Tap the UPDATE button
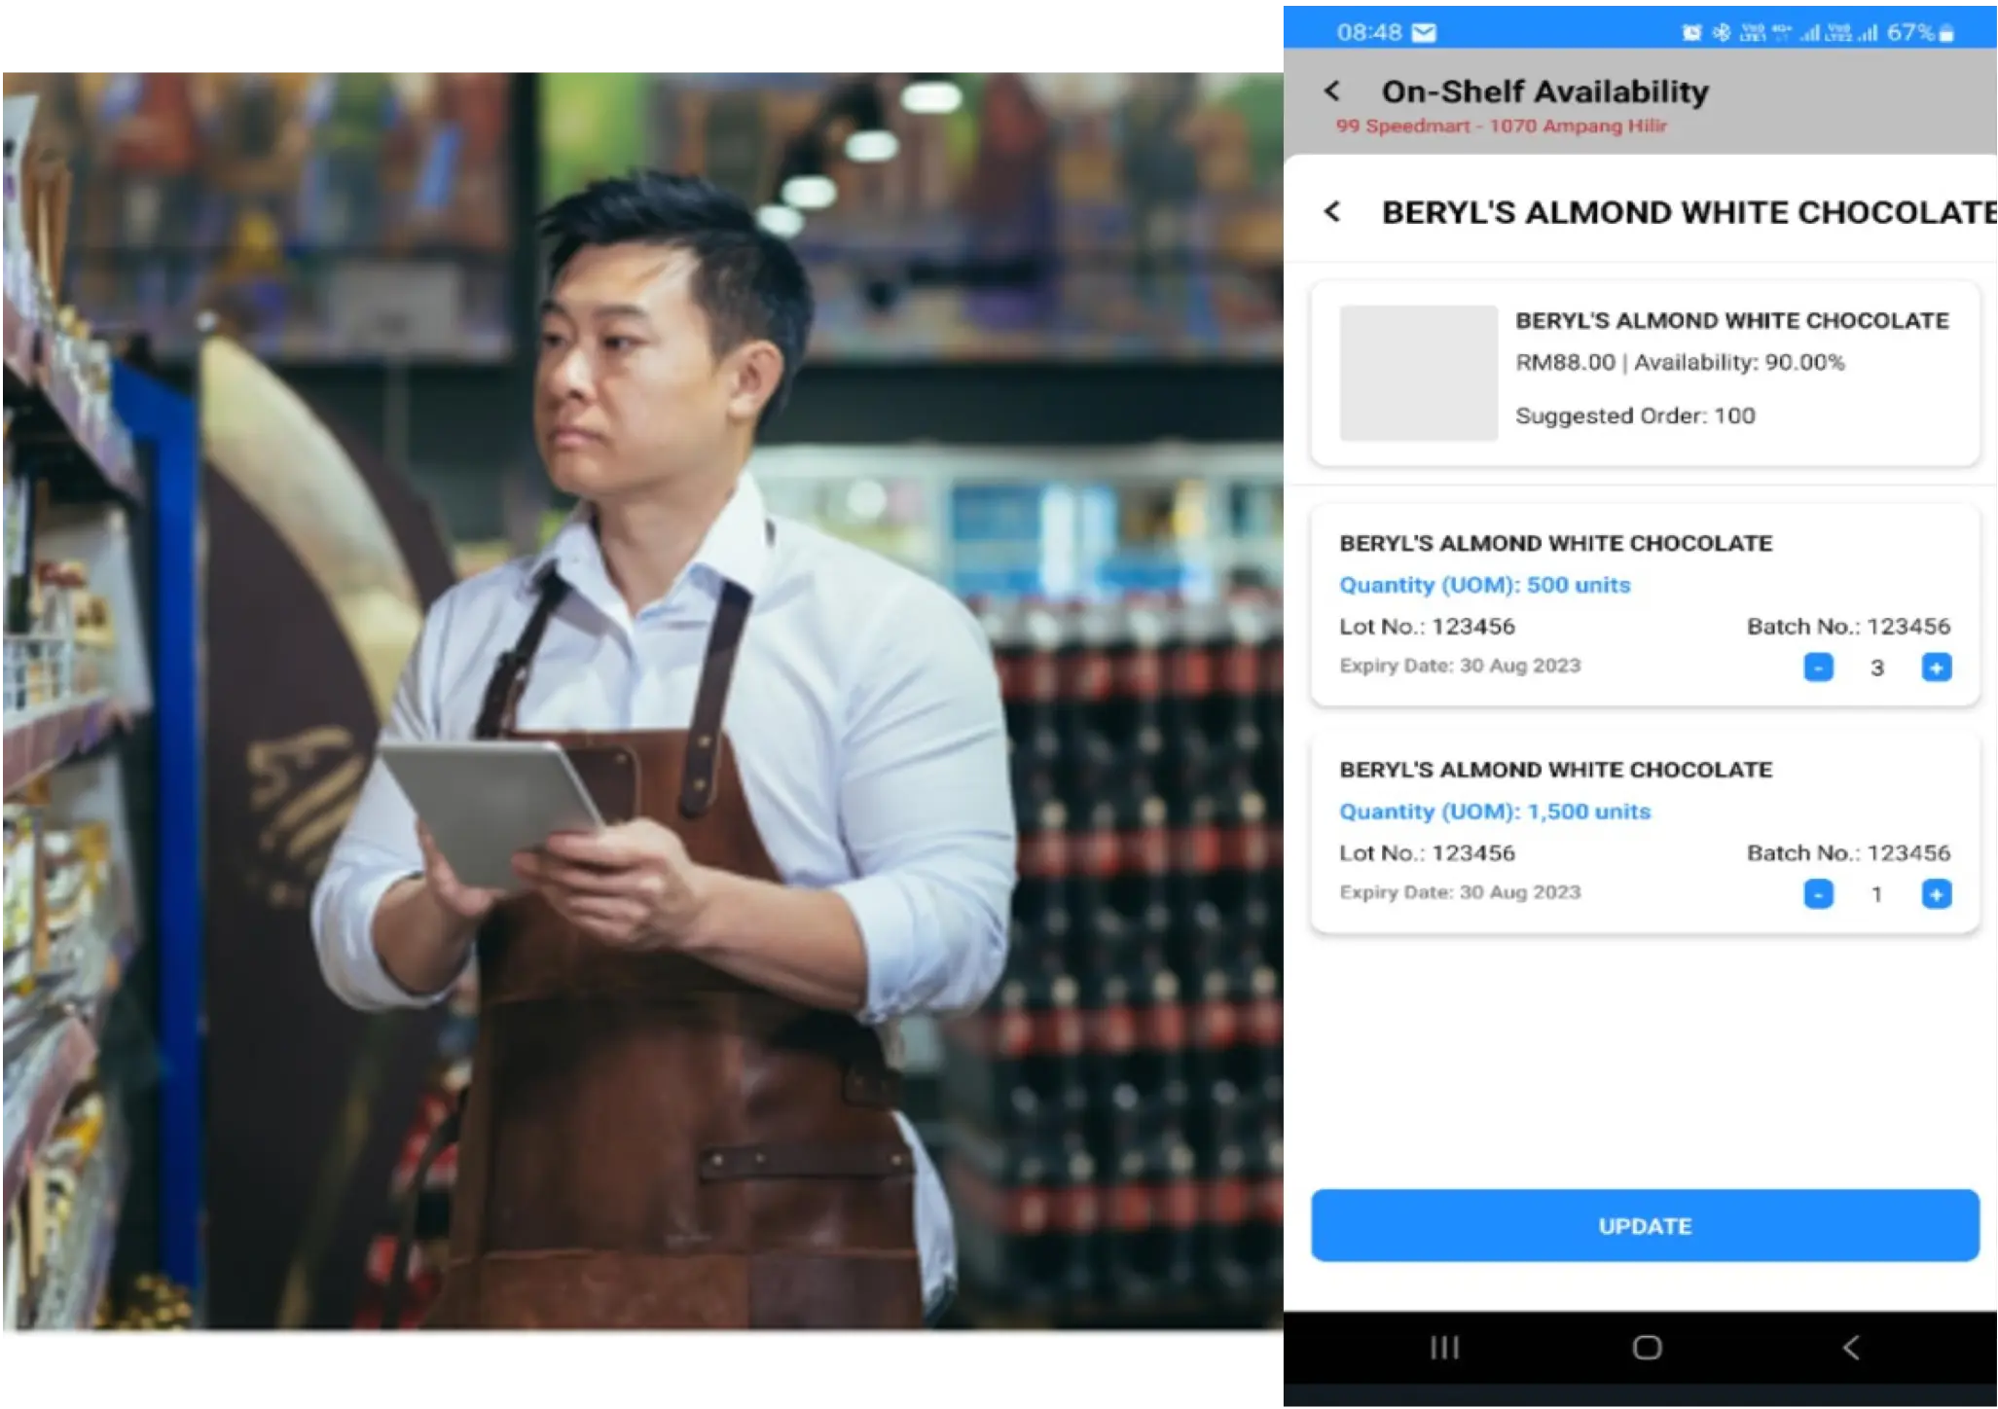Viewport: 1998px width, 1409px height. [1644, 1226]
